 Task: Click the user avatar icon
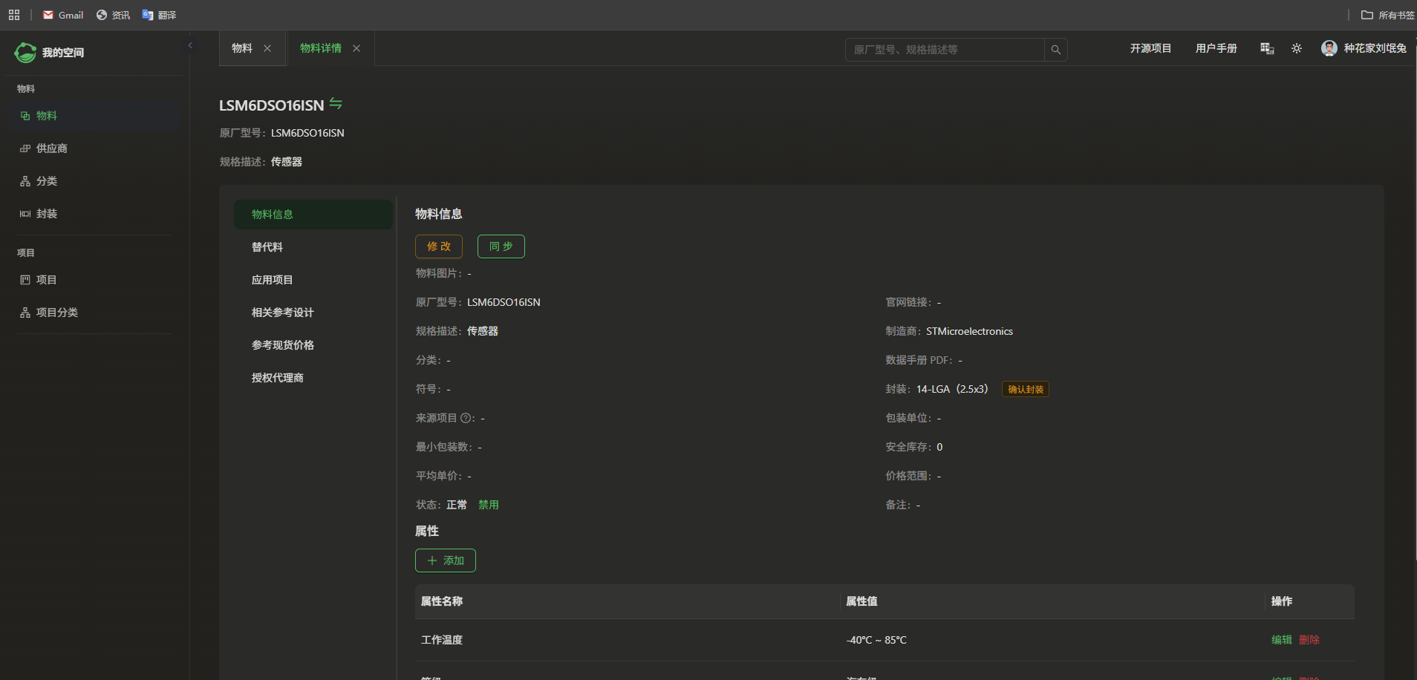(1329, 48)
